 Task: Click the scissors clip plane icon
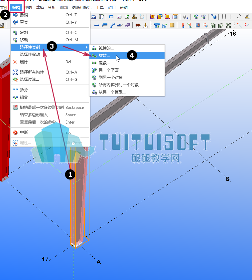coord(134,17)
